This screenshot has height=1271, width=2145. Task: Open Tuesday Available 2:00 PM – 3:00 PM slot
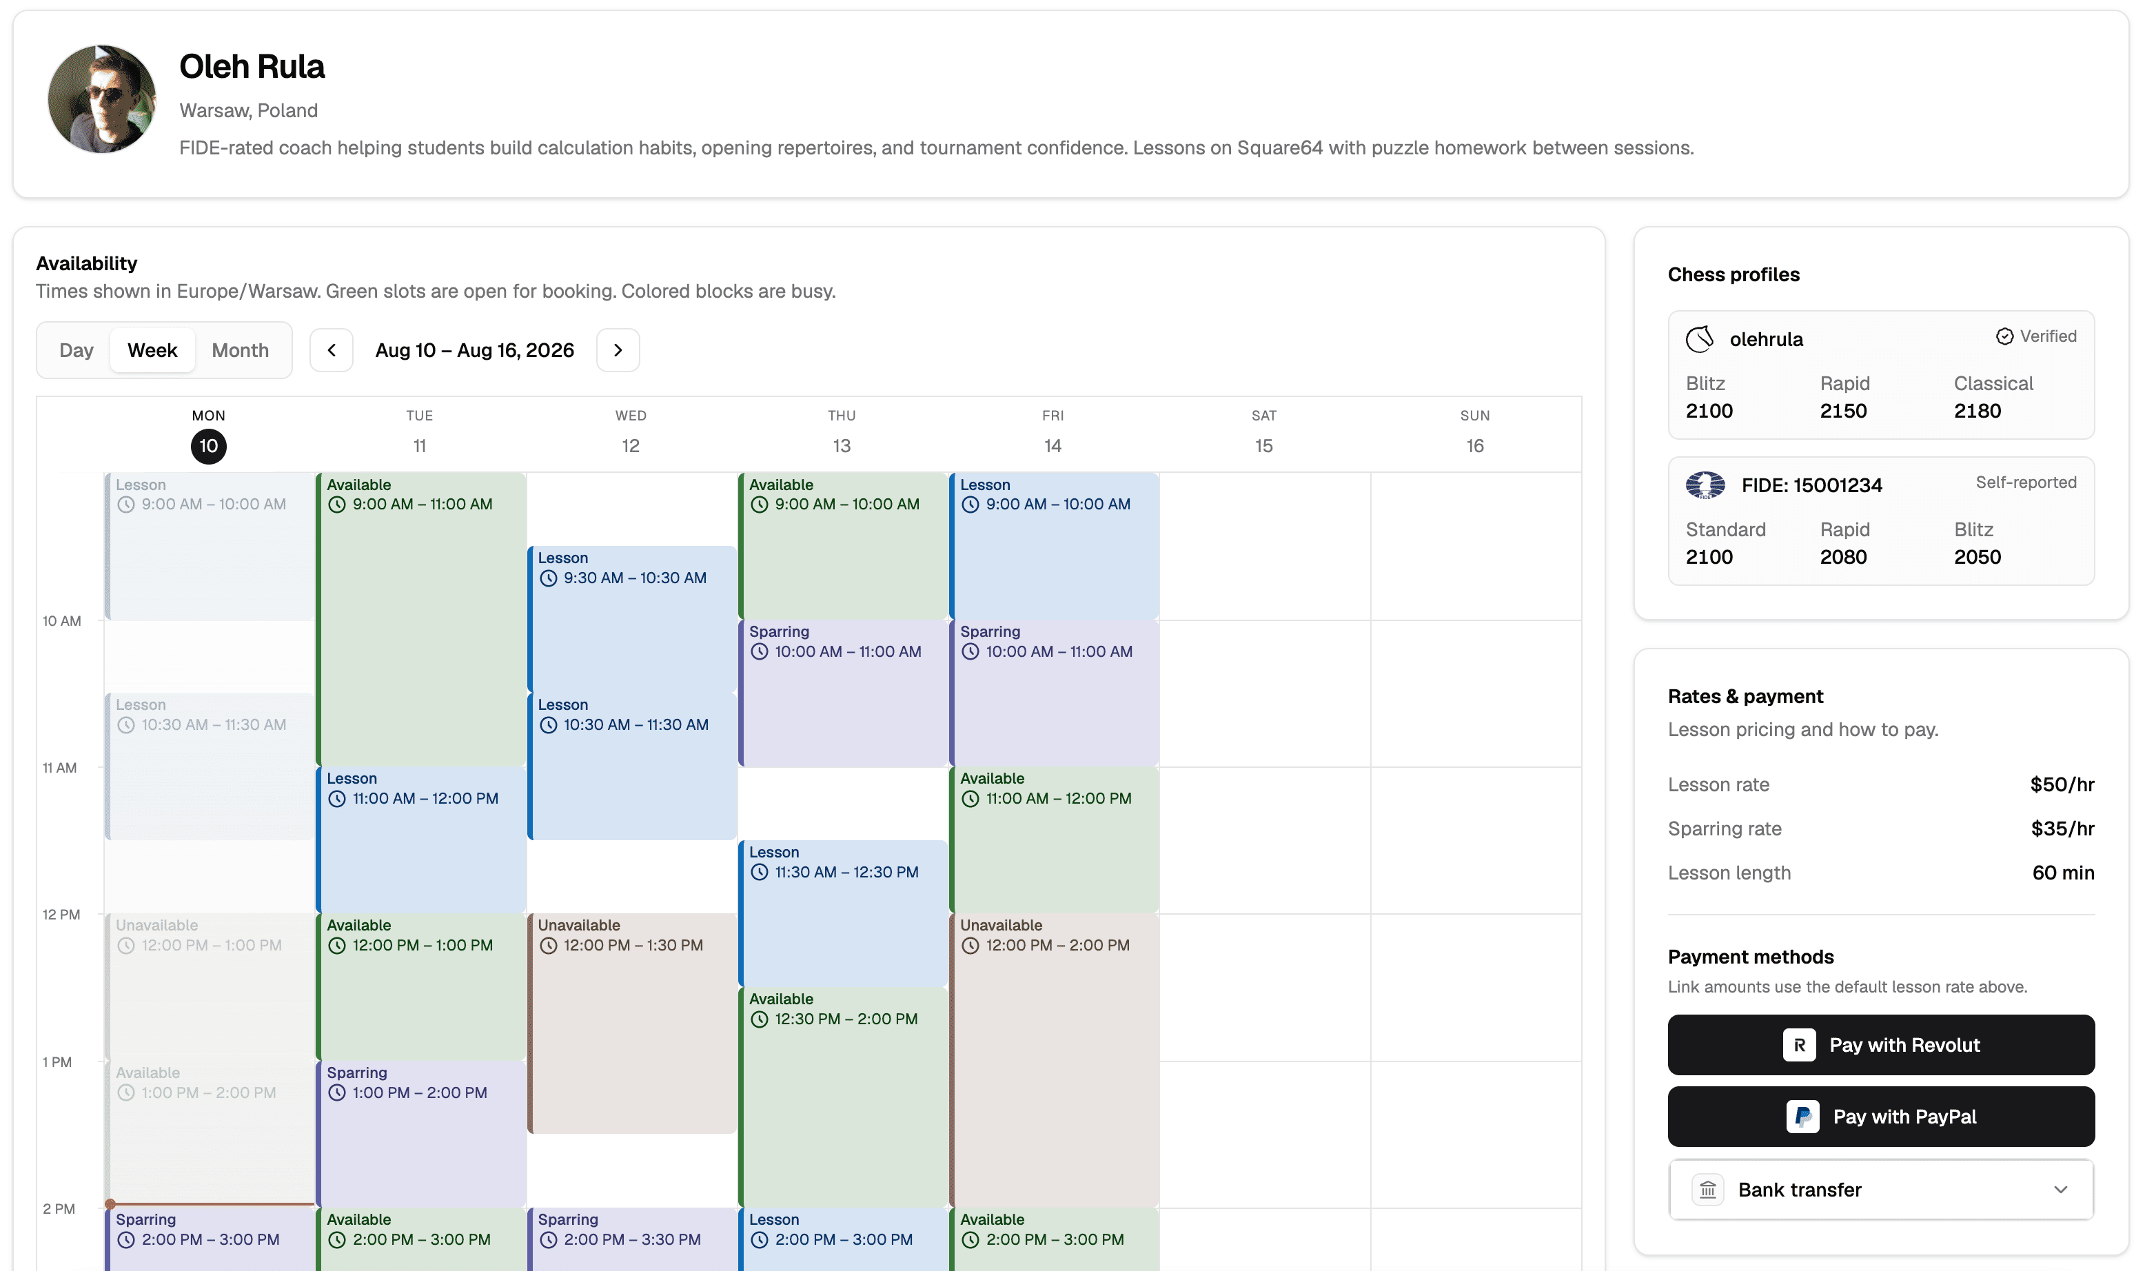(421, 1239)
